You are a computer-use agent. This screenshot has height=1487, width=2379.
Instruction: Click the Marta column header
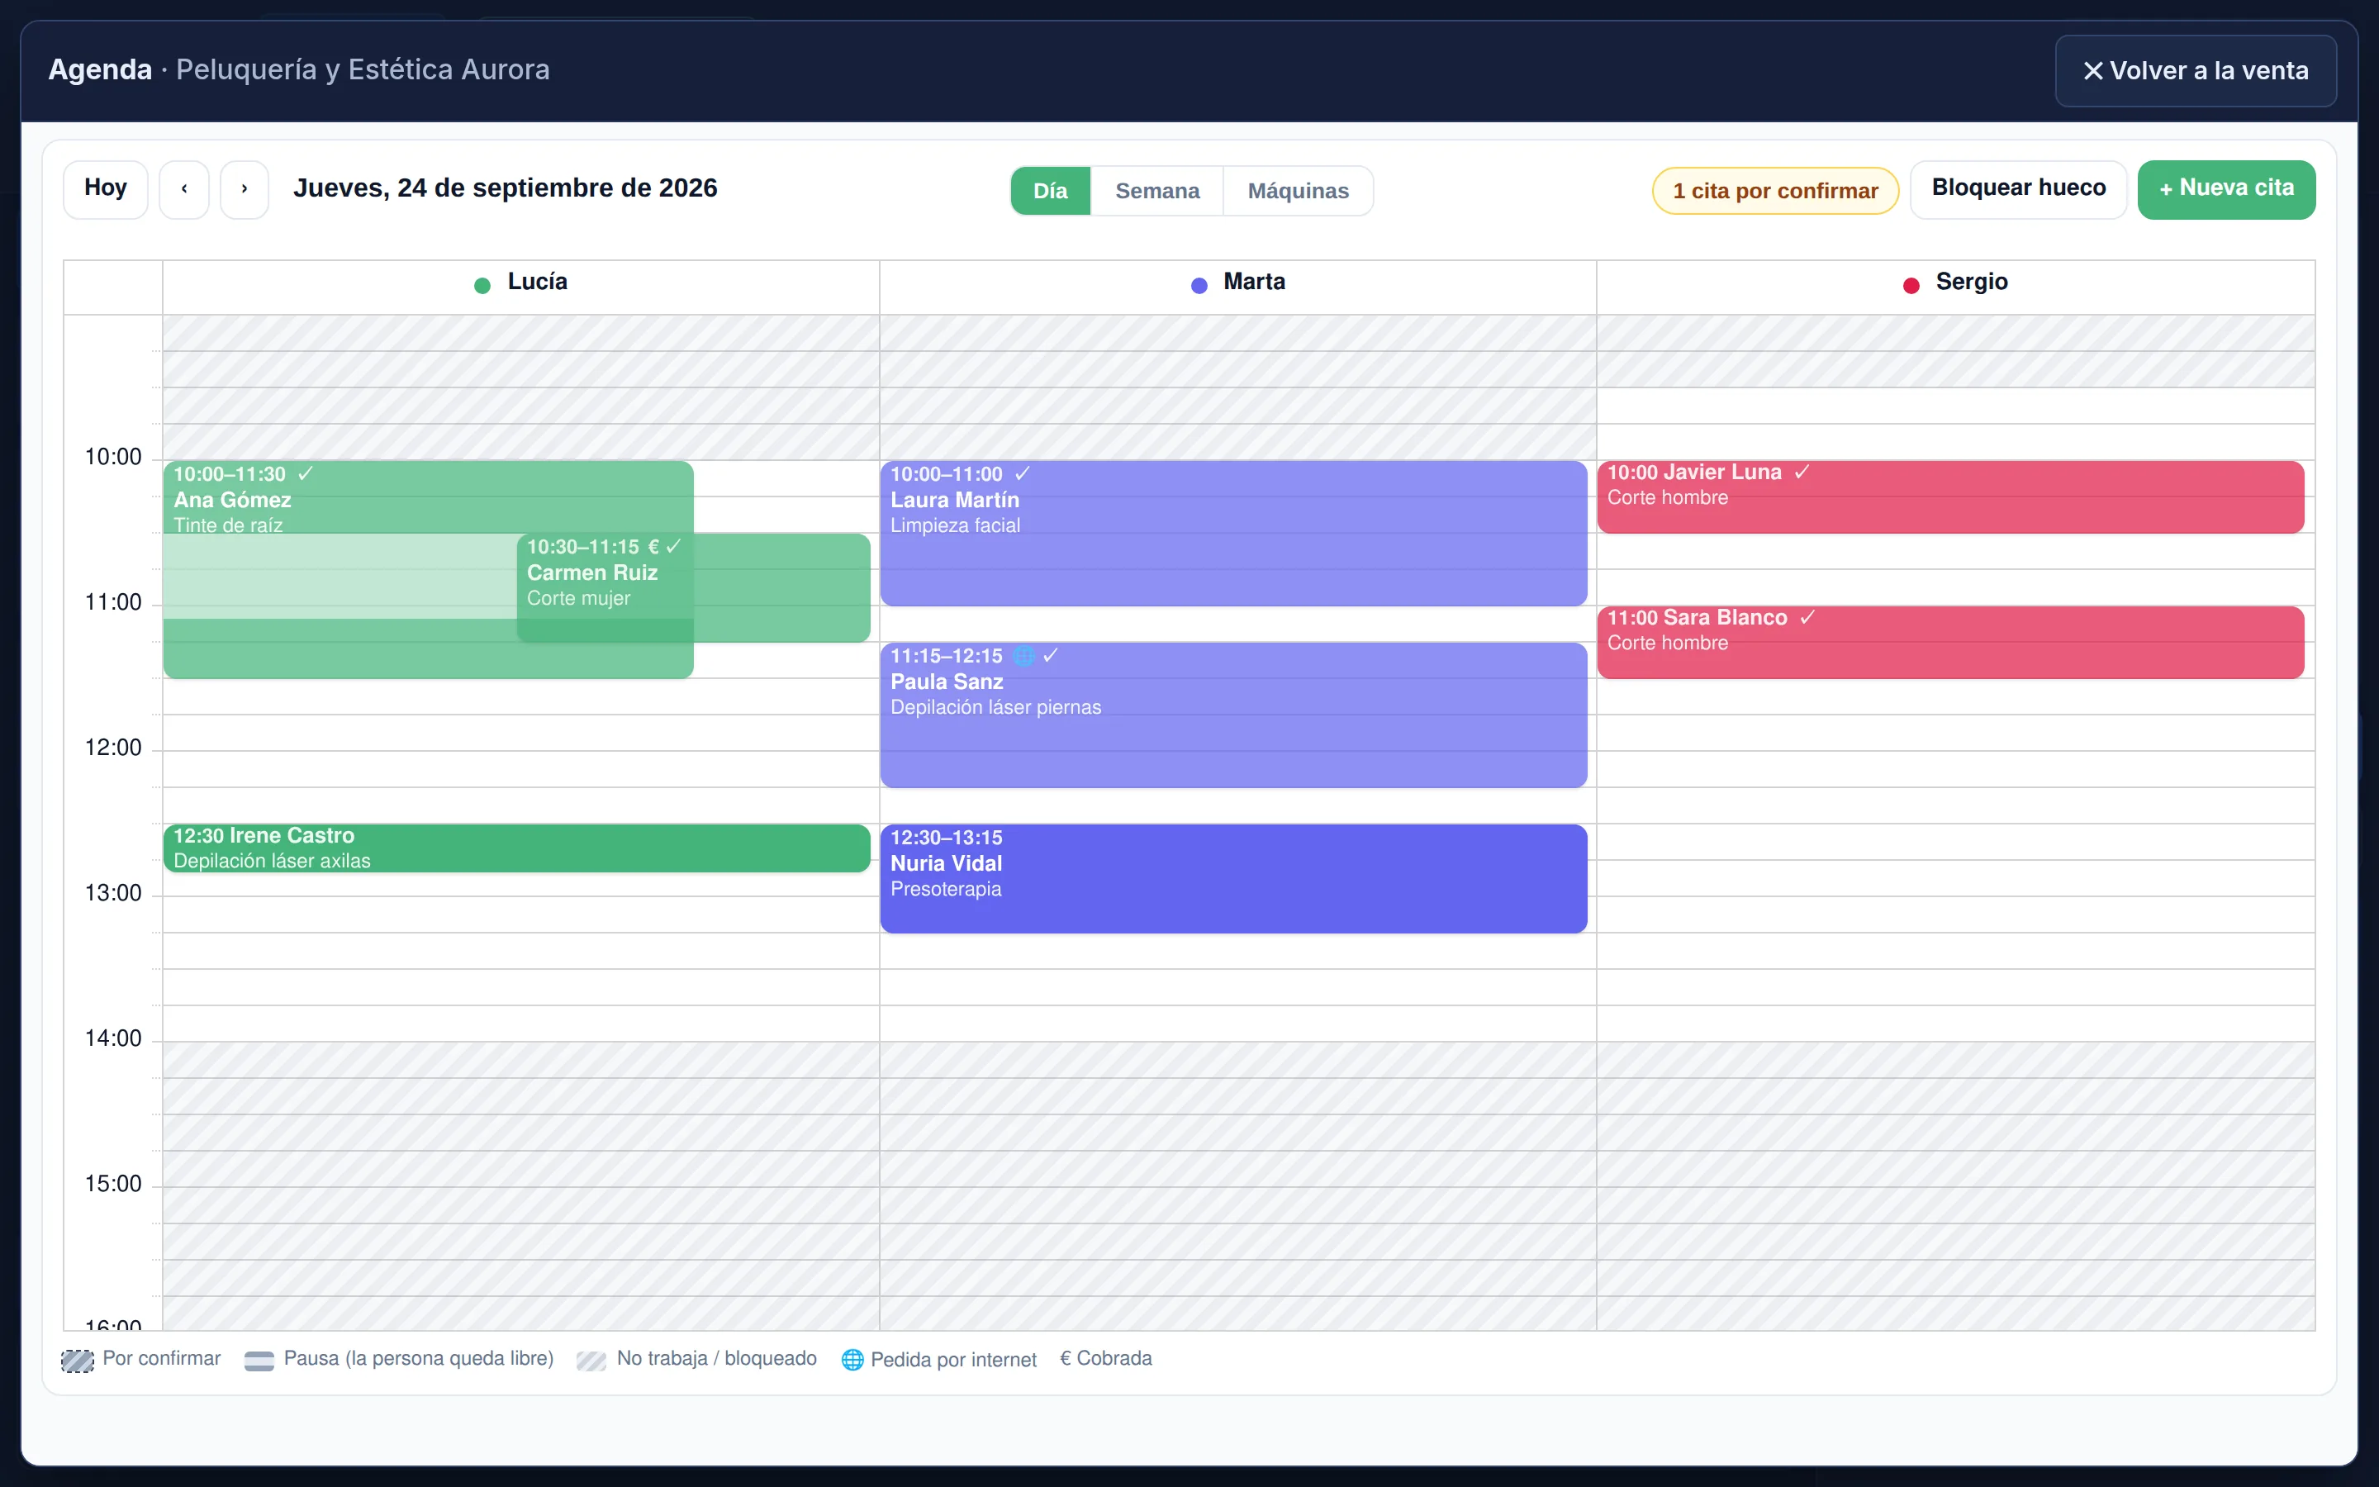[1237, 287]
